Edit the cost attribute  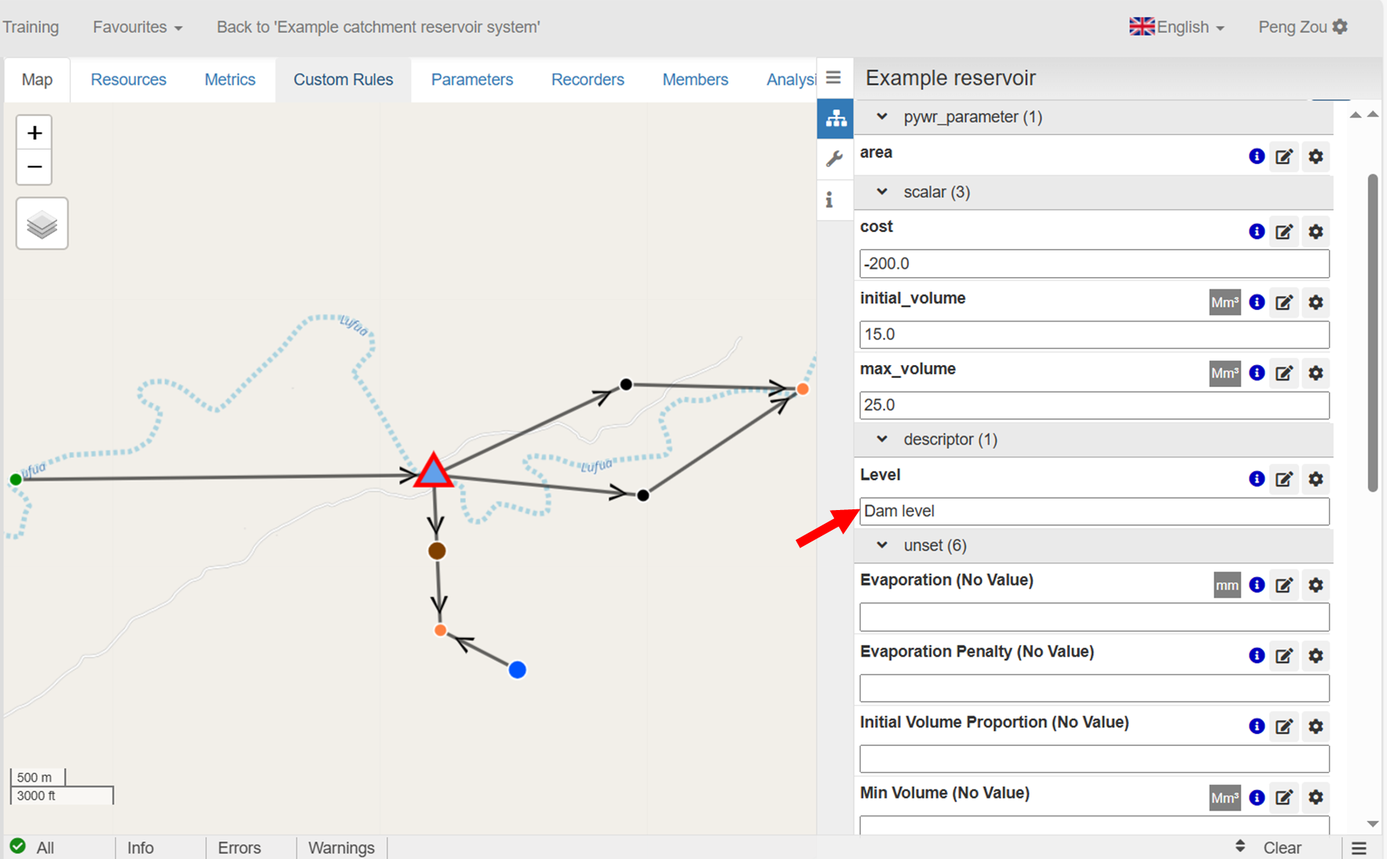pyautogui.click(x=1284, y=231)
